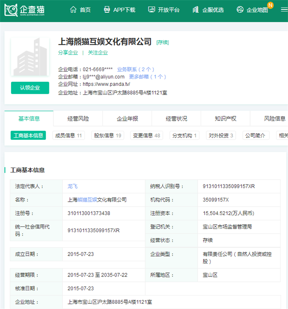Click the 经营状态 value 存续
The height and width of the screenshot is (309, 288).
point(208,240)
